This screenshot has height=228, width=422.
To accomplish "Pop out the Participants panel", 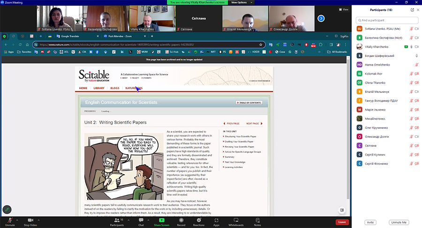I will point(412,10).
